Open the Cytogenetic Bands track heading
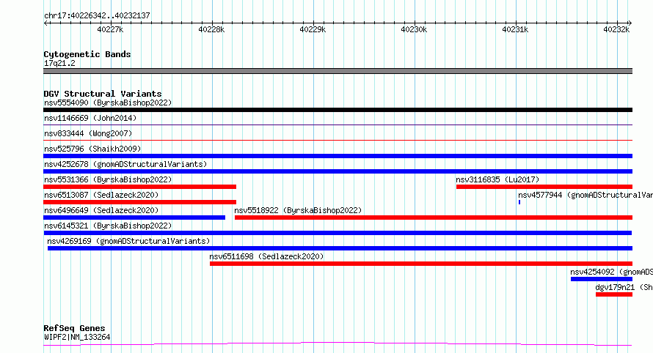Image resolution: width=653 pixels, height=353 pixels. coord(87,54)
